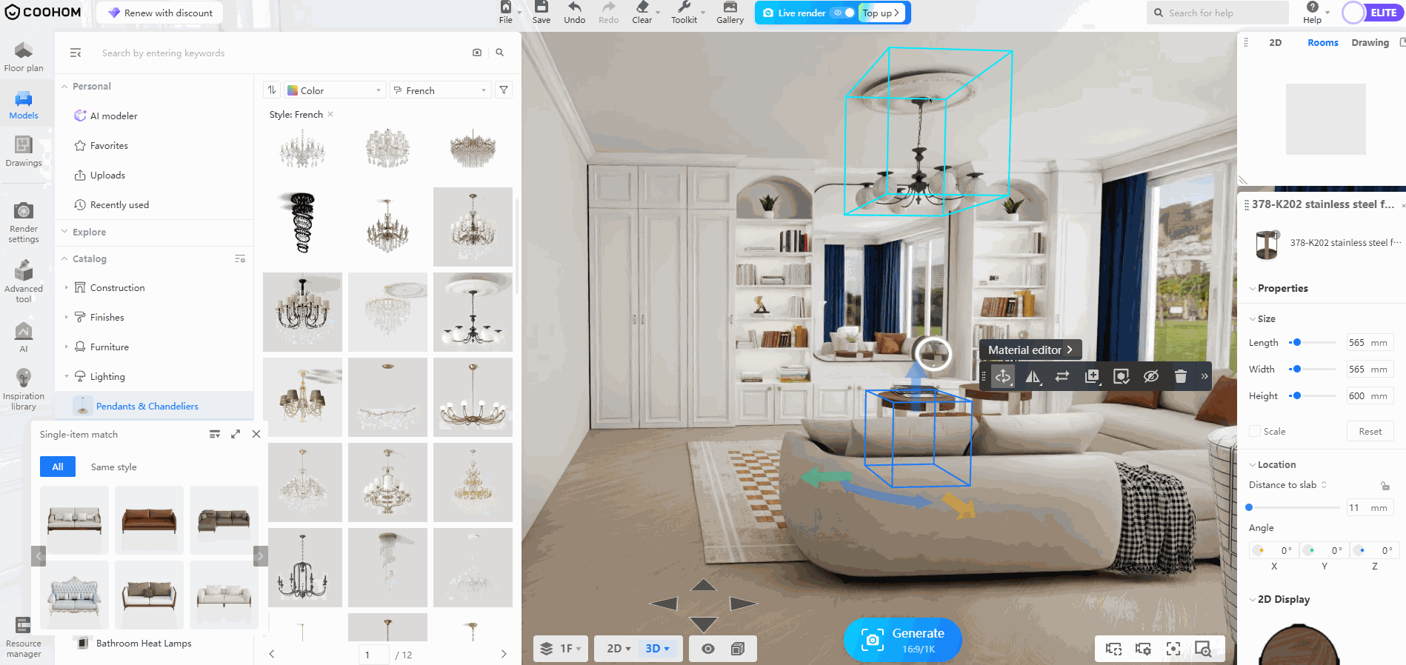
Task: Switch to the Drawing tab
Action: (x=1370, y=42)
